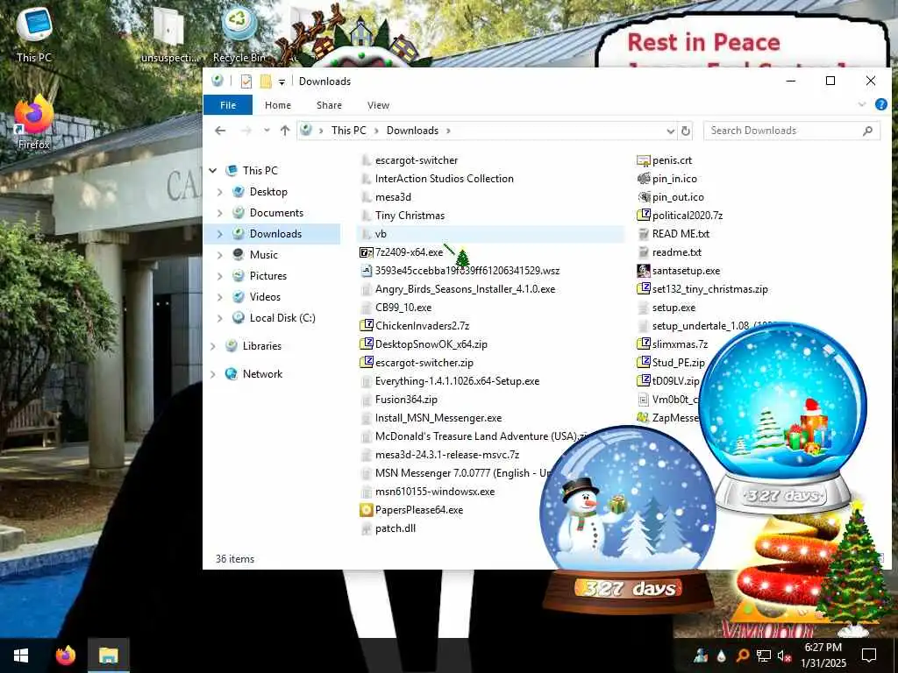Select the PapersPlease64.exe file icon

point(366,510)
